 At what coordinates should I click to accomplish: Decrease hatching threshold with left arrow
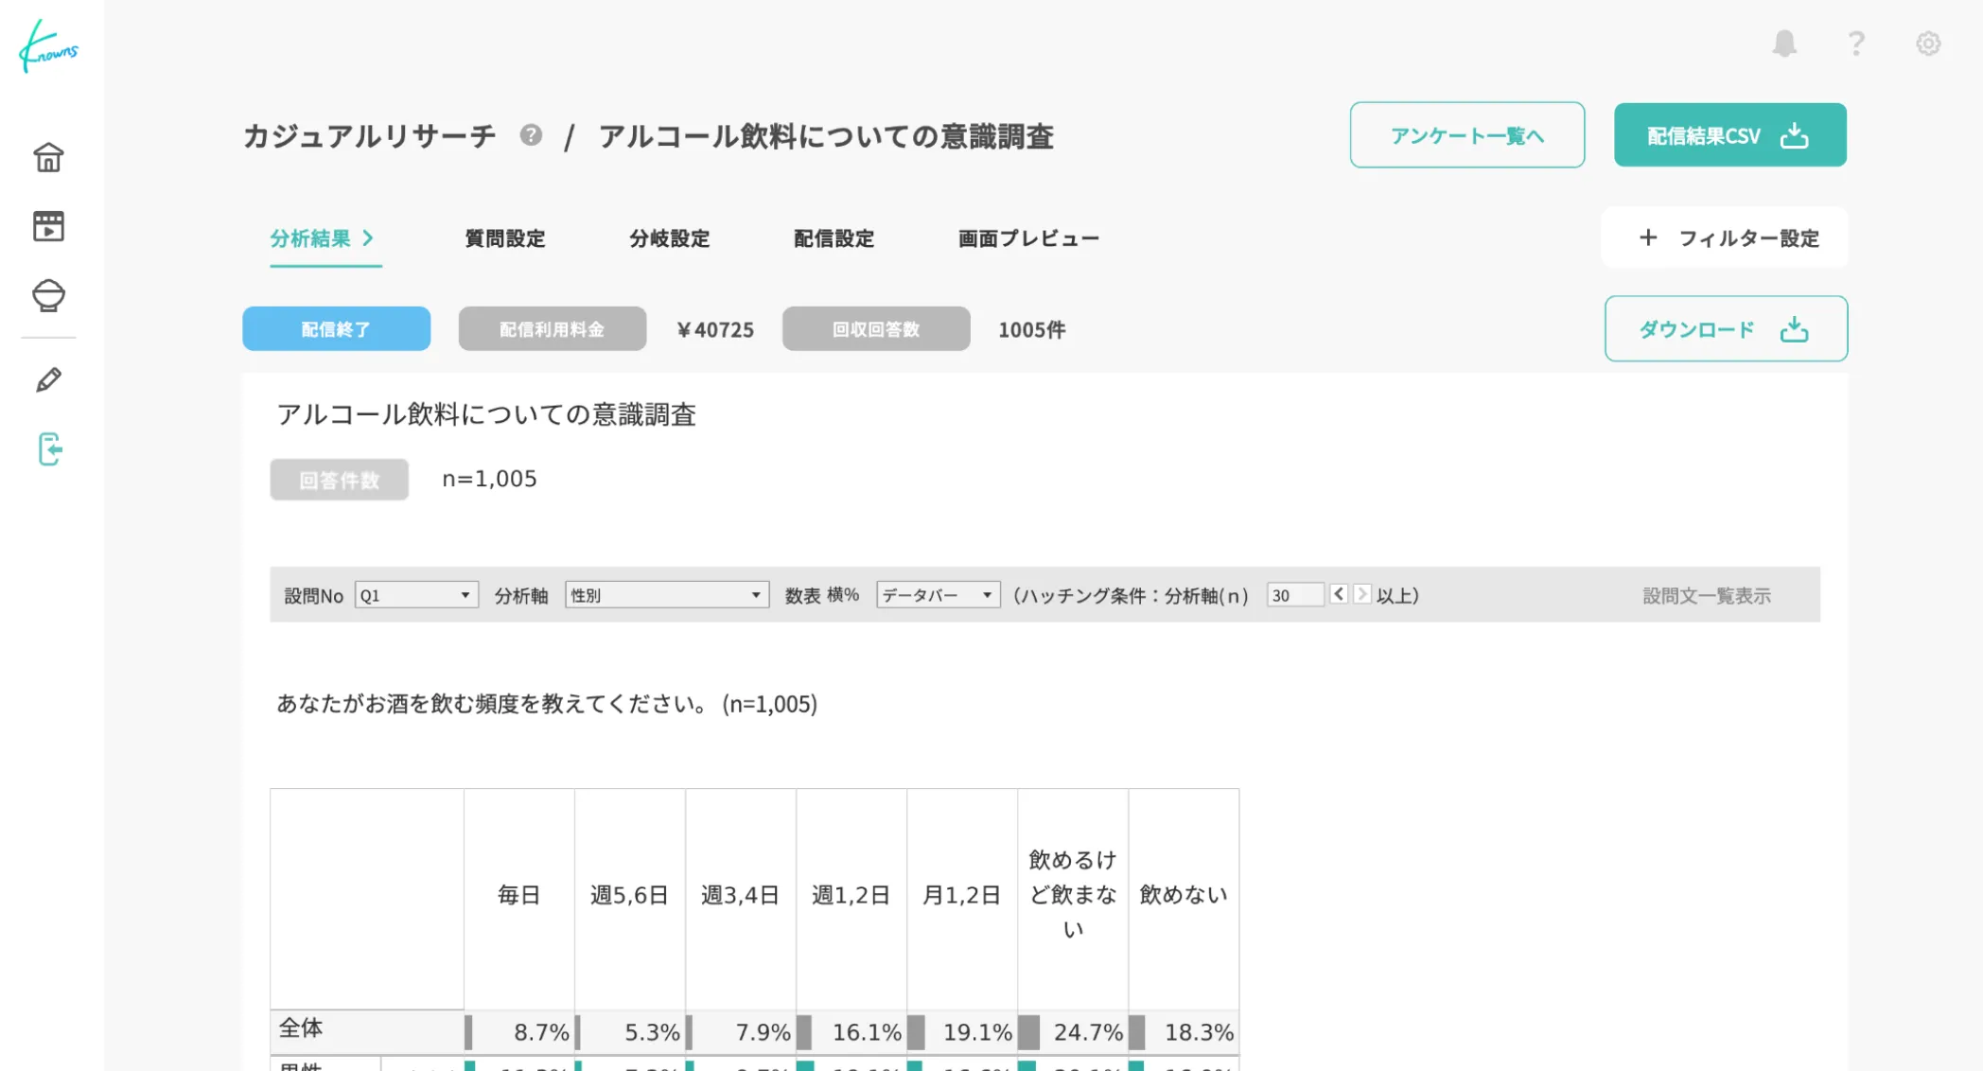1339,594
